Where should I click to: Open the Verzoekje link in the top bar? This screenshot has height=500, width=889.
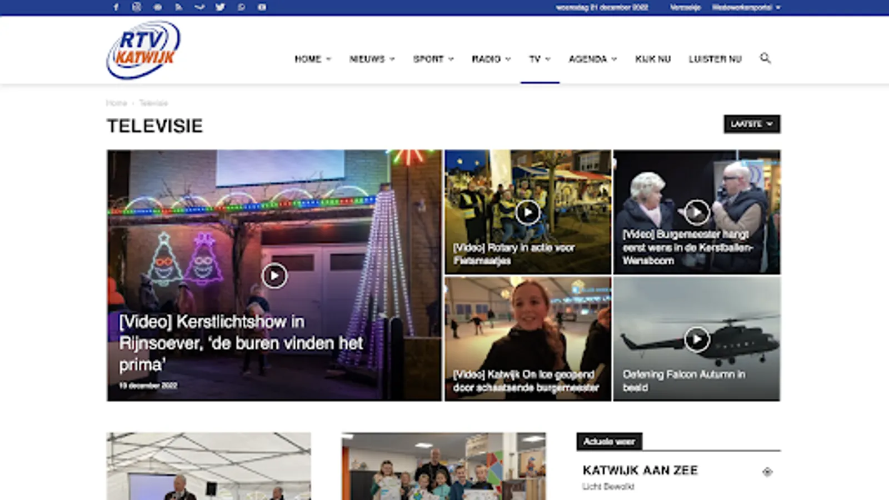coord(685,7)
